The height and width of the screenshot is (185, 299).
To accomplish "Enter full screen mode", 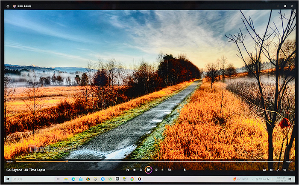I will (278, 170).
